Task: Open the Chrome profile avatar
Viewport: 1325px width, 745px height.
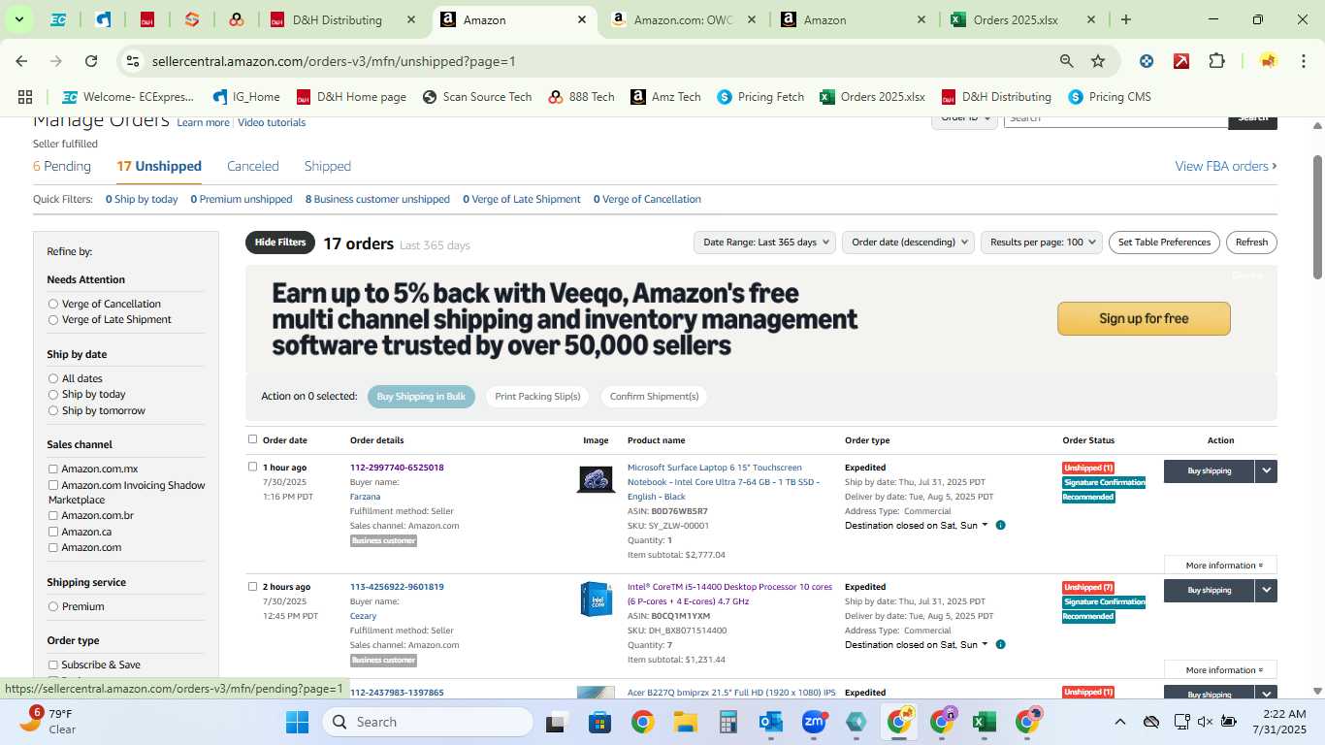Action: pos(1268,61)
